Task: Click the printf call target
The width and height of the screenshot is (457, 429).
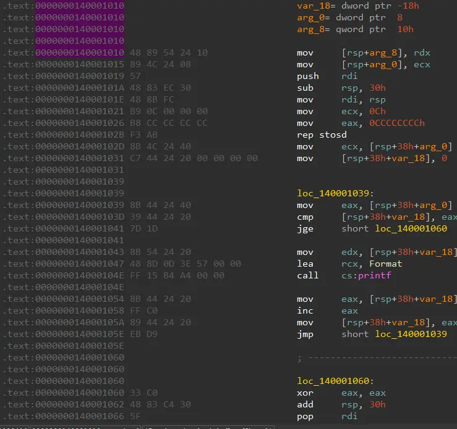Action: pyautogui.click(x=375, y=275)
